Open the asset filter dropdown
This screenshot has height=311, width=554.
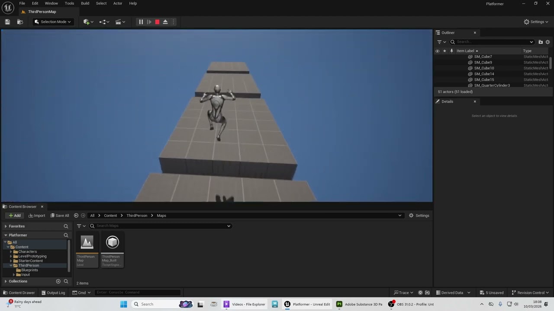click(81, 226)
